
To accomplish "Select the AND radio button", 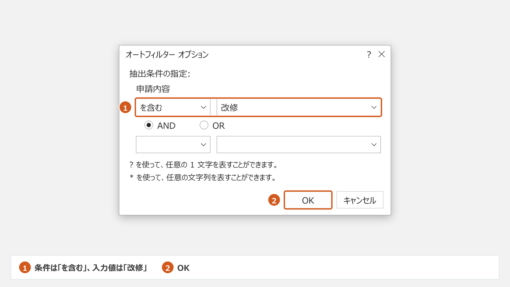I will pos(149,125).
